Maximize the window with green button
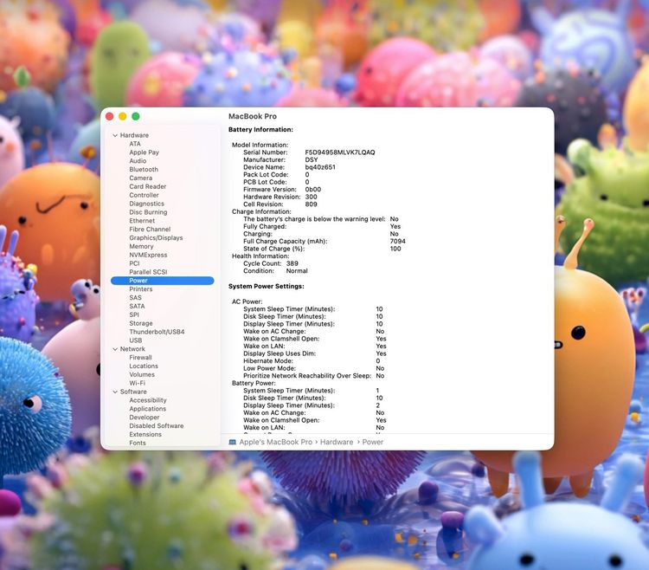This screenshot has height=570, width=649. pyautogui.click(x=136, y=116)
